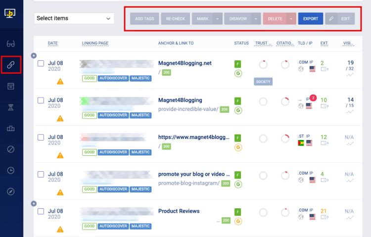371x237 pixels.
Task: Open the promote your blog or video anchor link
Action: pos(194,174)
